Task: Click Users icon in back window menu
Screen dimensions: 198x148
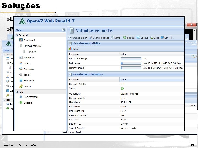Action: pyautogui.click(x=8, y=77)
